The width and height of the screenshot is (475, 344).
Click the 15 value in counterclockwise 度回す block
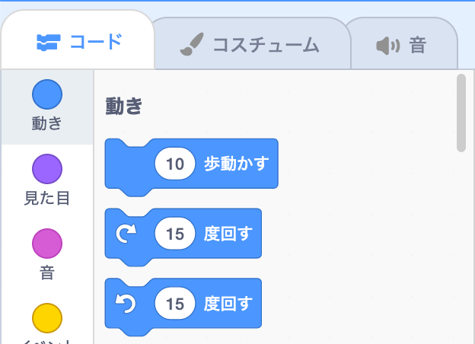tap(175, 303)
